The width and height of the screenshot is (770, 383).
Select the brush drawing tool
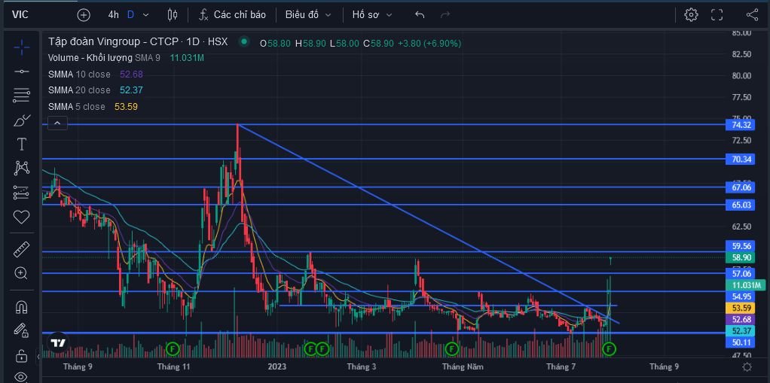point(22,120)
